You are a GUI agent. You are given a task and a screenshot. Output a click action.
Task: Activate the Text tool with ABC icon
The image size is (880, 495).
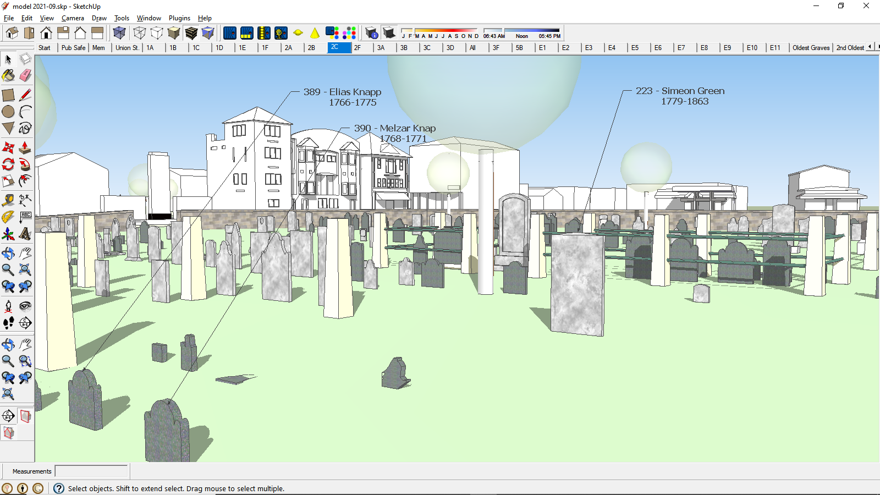click(25, 216)
